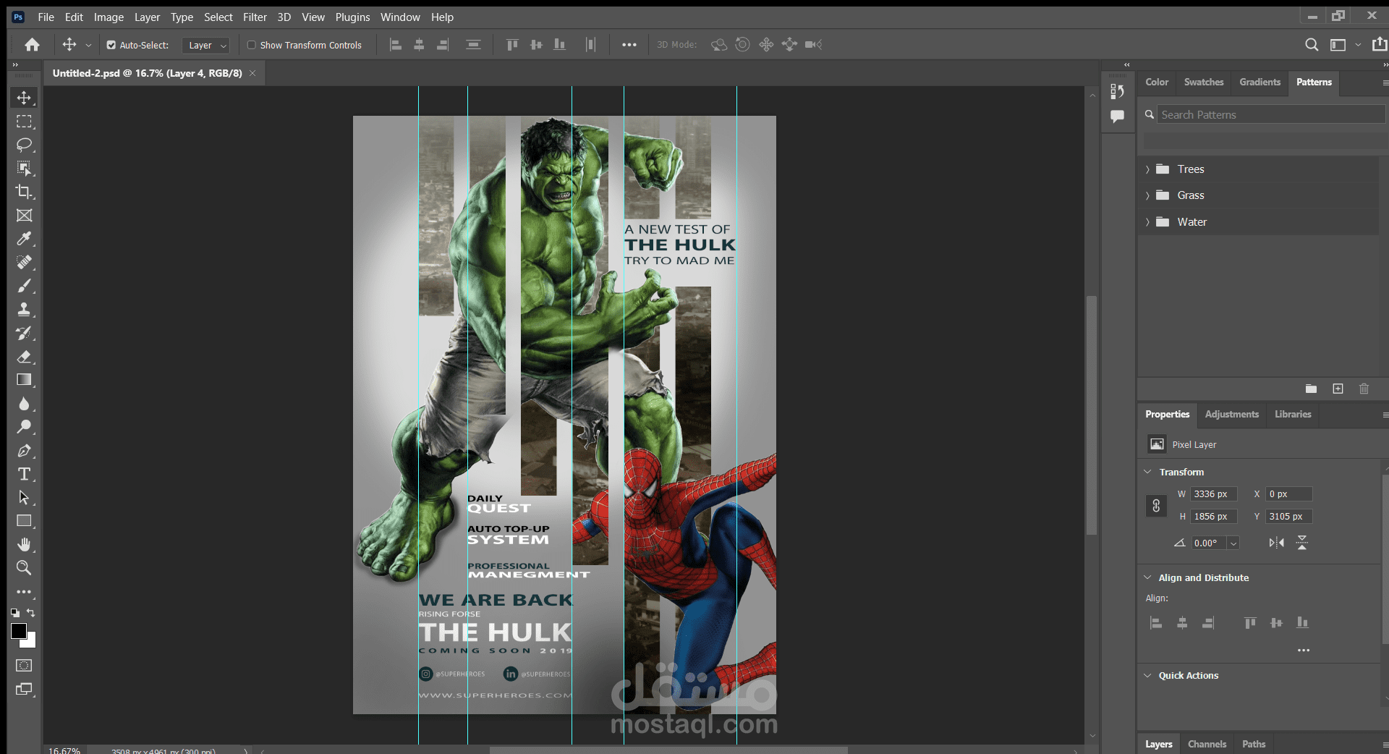Switch to the Gradients tab
The width and height of the screenshot is (1389, 754).
[x=1260, y=82]
